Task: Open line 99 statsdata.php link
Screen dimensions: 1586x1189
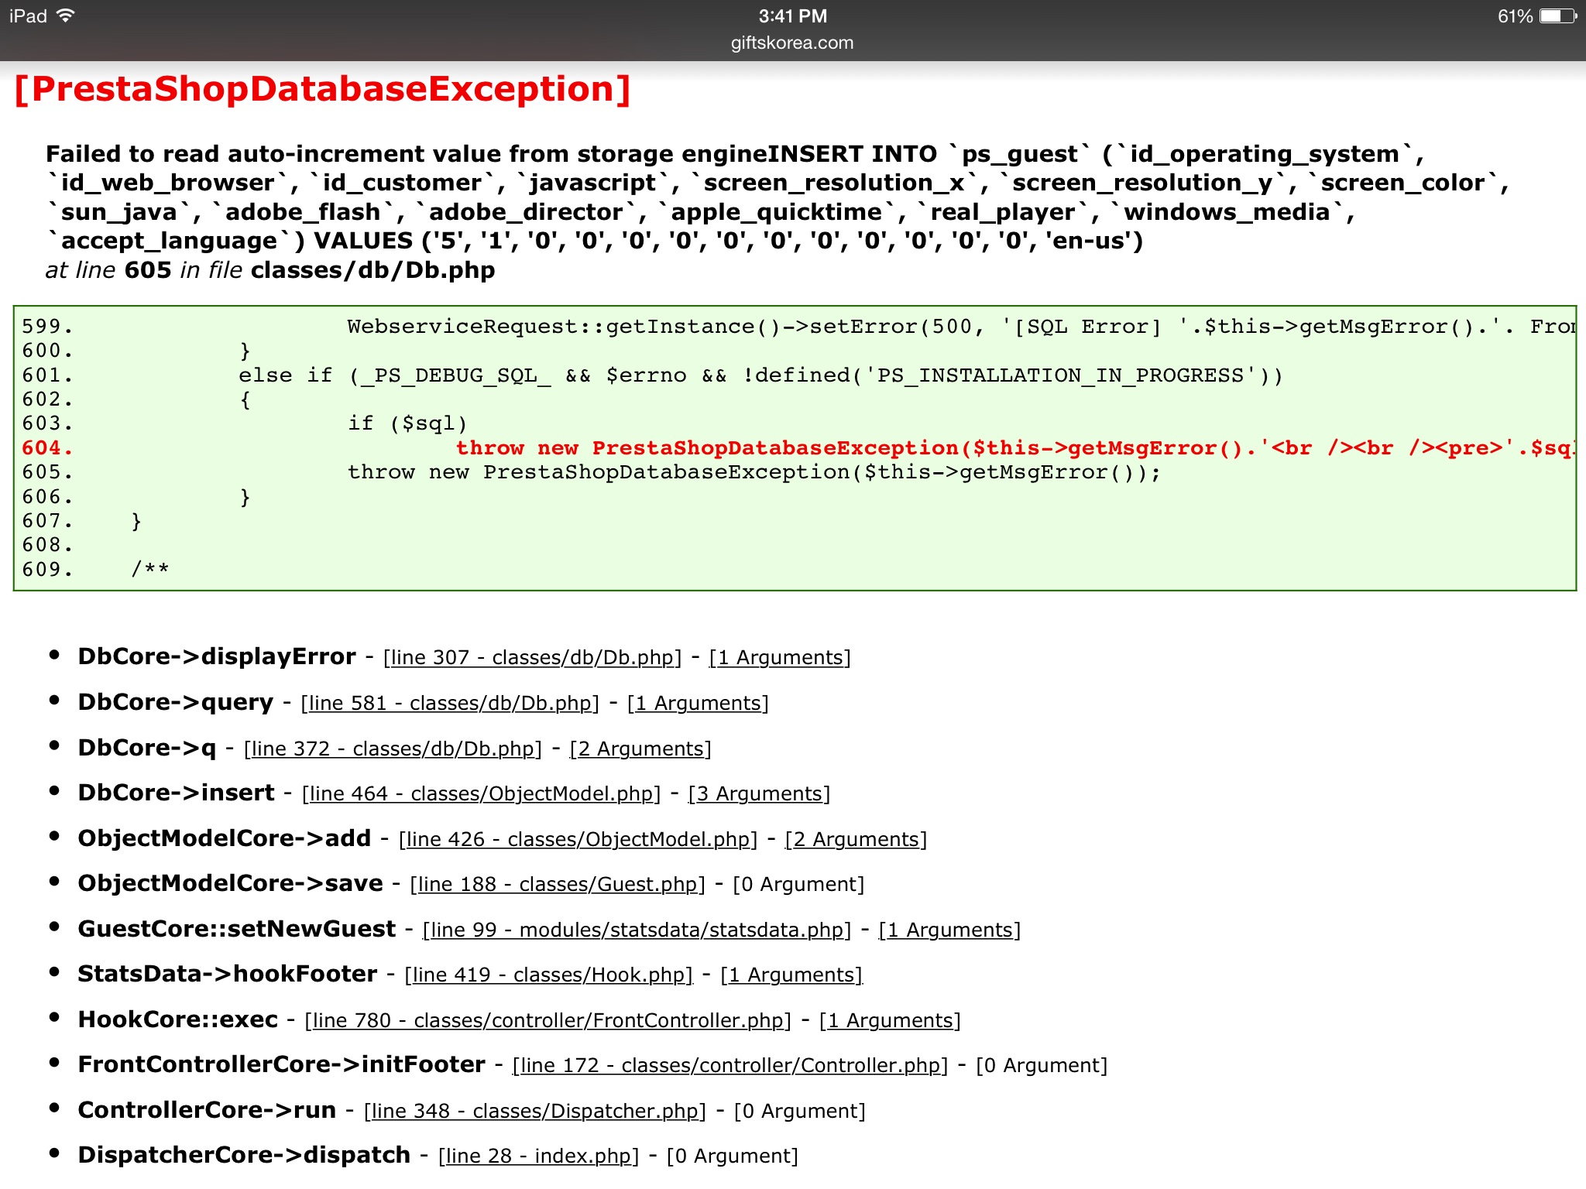Action: (637, 930)
